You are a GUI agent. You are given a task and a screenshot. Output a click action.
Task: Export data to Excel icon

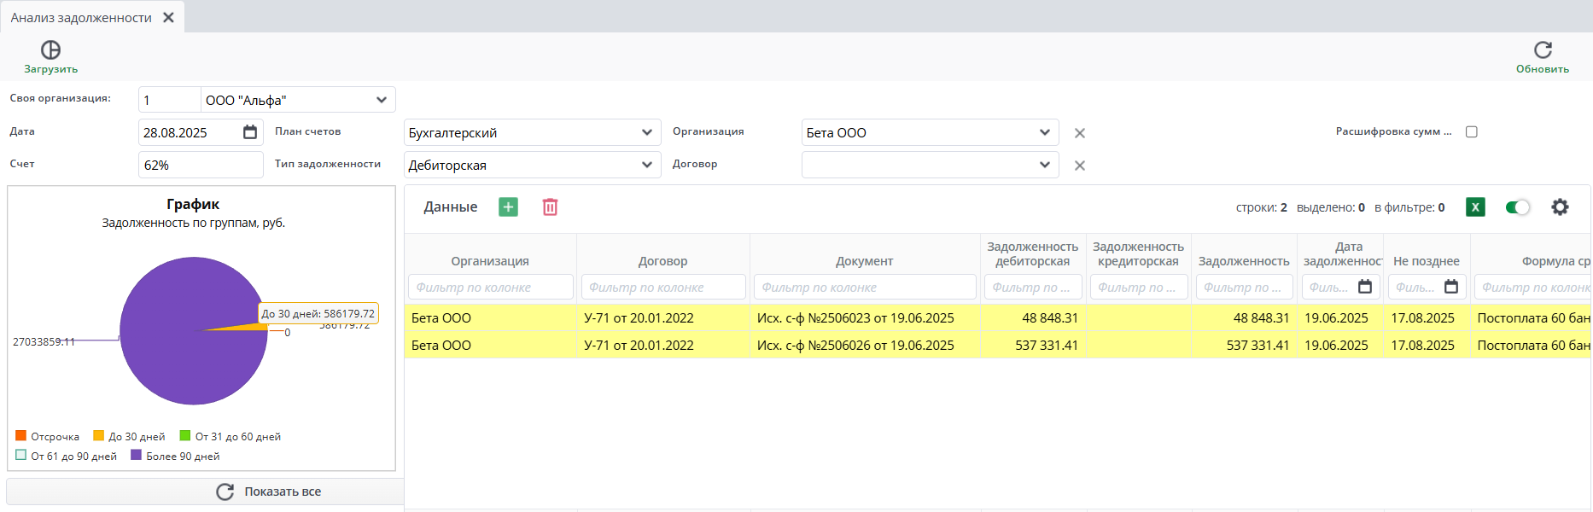1475,207
